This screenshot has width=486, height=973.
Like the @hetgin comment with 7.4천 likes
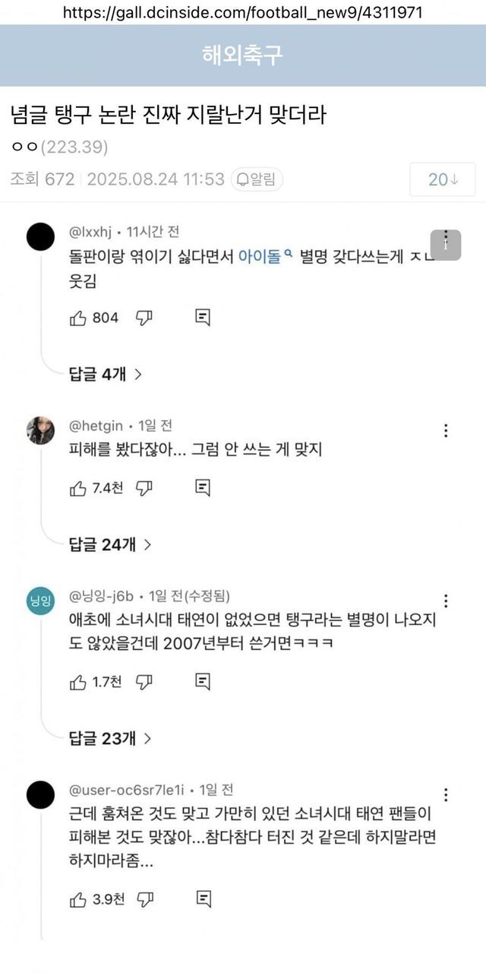pyautogui.click(x=78, y=488)
